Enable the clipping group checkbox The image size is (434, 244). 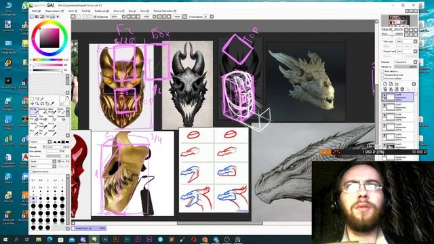click(382, 75)
